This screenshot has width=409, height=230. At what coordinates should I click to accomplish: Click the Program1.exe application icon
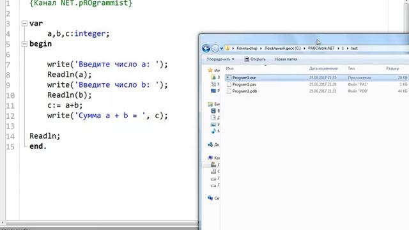229,77
